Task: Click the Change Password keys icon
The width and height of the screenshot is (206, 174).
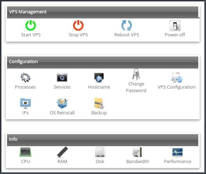Action: click(136, 74)
